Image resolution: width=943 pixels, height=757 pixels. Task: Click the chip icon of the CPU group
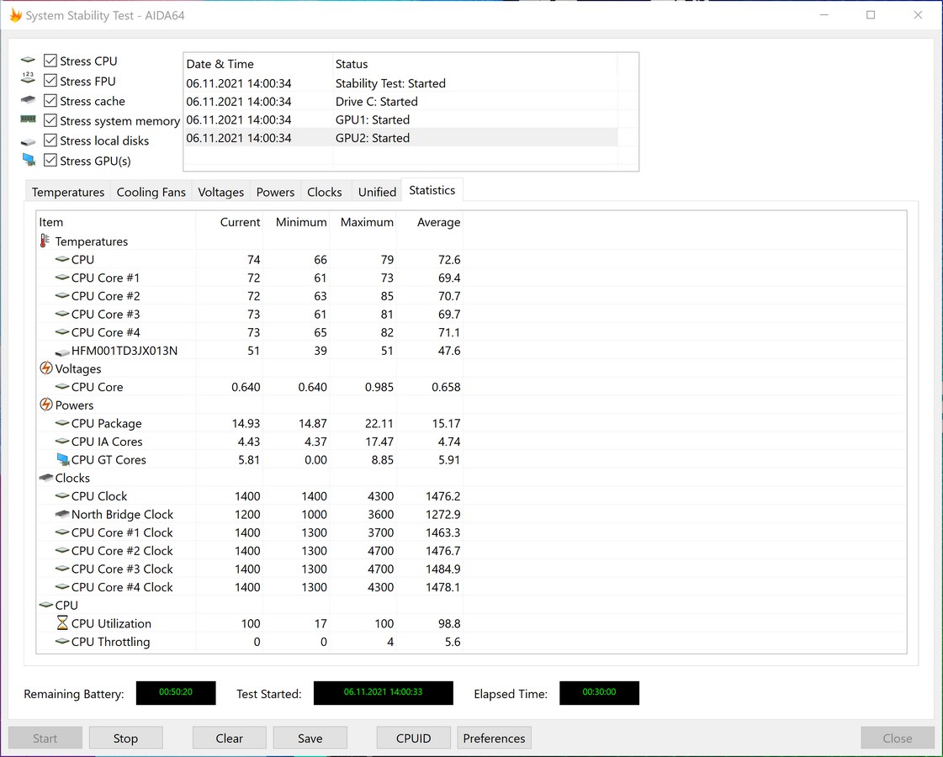46,605
